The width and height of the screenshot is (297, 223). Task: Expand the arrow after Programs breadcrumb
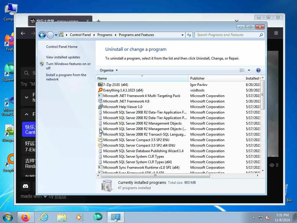click(x=115, y=35)
